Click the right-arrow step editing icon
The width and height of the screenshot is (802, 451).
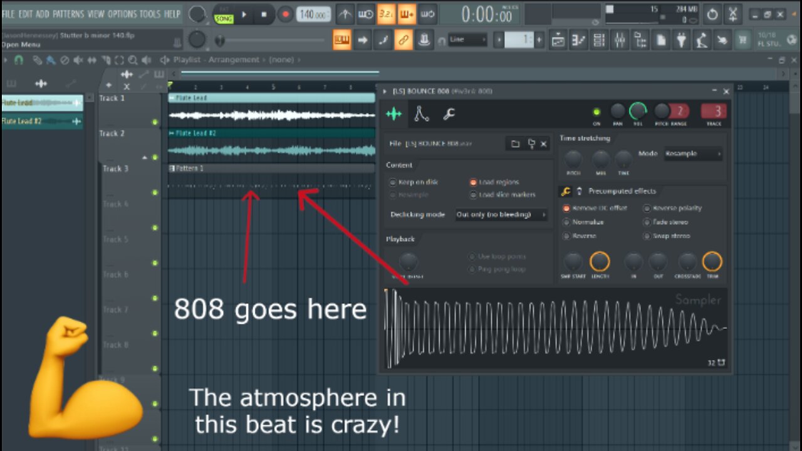click(363, 40)
